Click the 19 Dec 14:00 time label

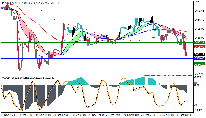click(x=43, y=115)
